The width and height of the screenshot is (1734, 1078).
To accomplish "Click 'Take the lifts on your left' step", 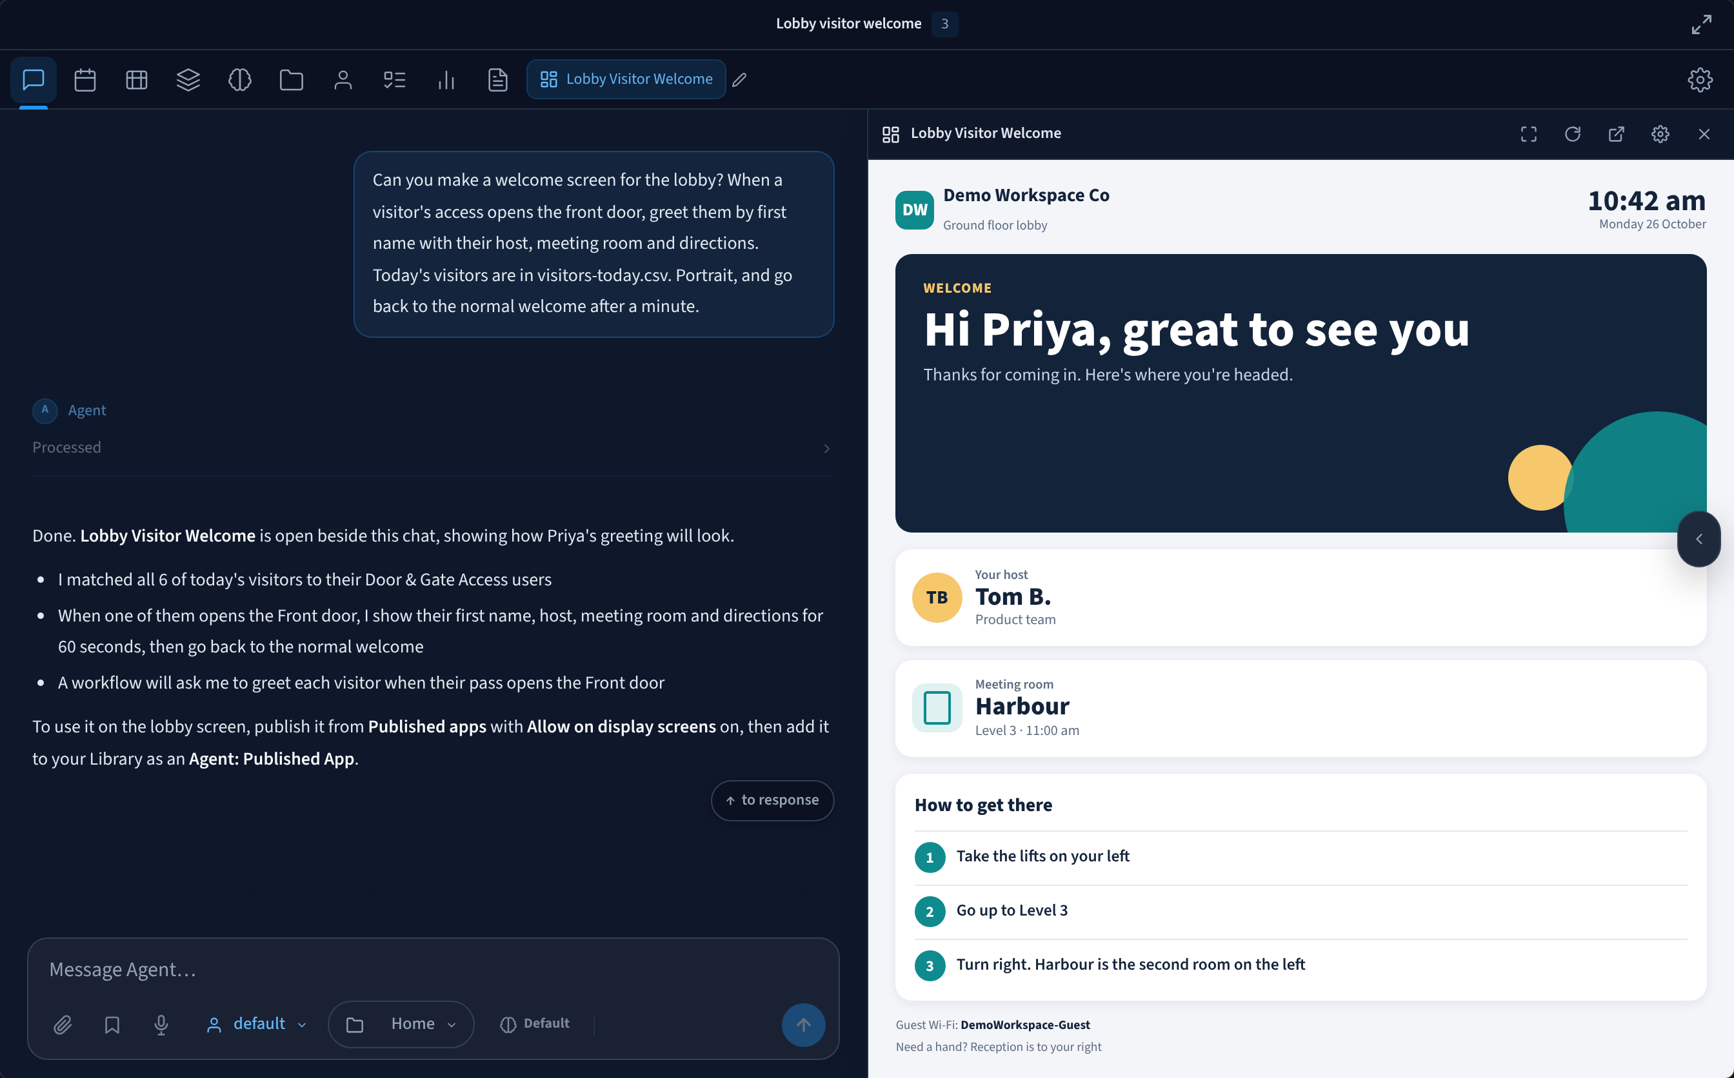I will [x=1042, y=856].
